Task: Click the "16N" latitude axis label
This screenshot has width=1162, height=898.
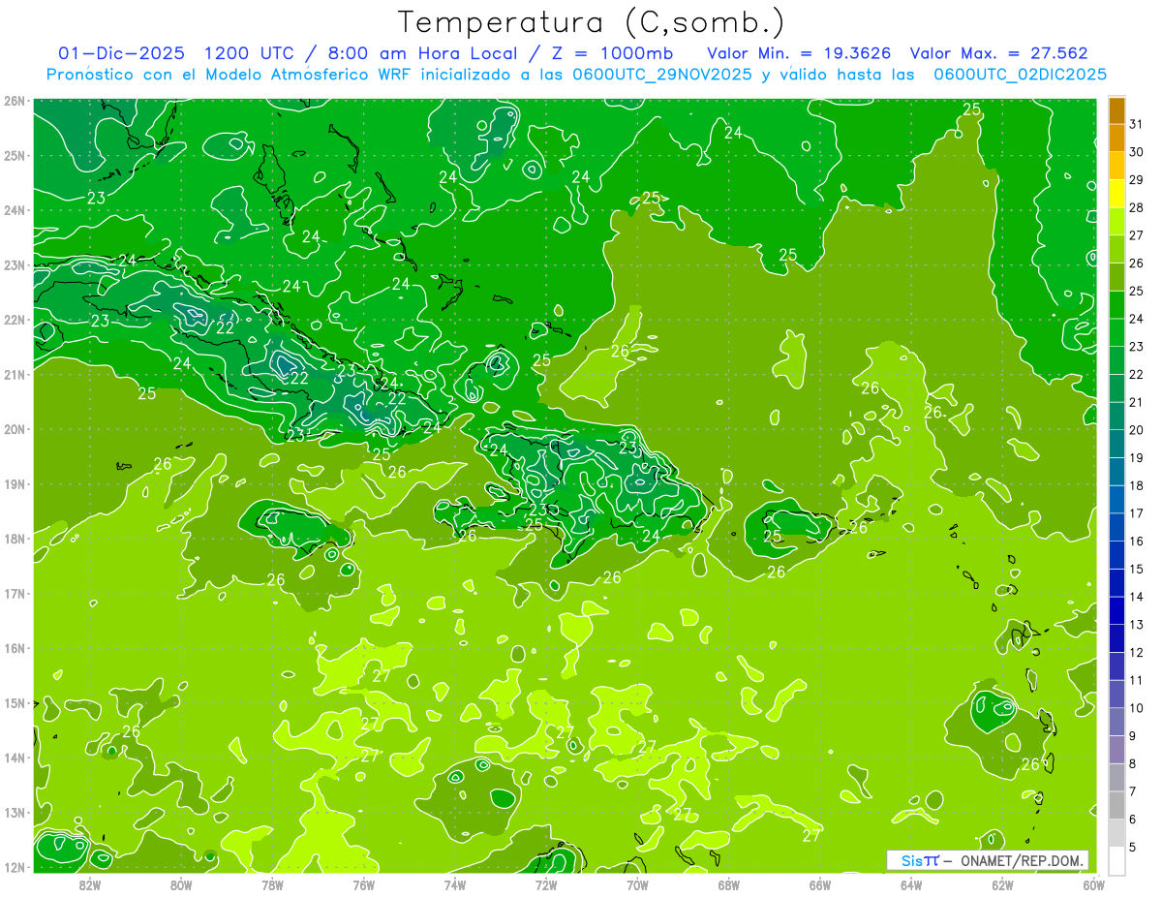Action: click(x=14, y=648)
